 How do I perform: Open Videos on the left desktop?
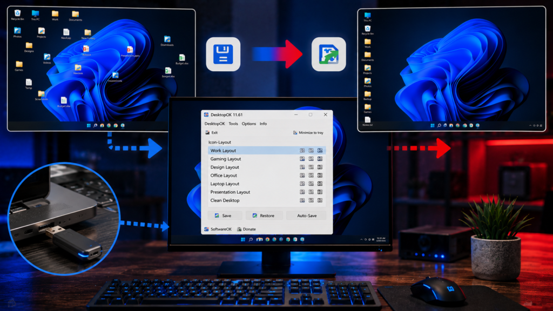tap(47, 58)
